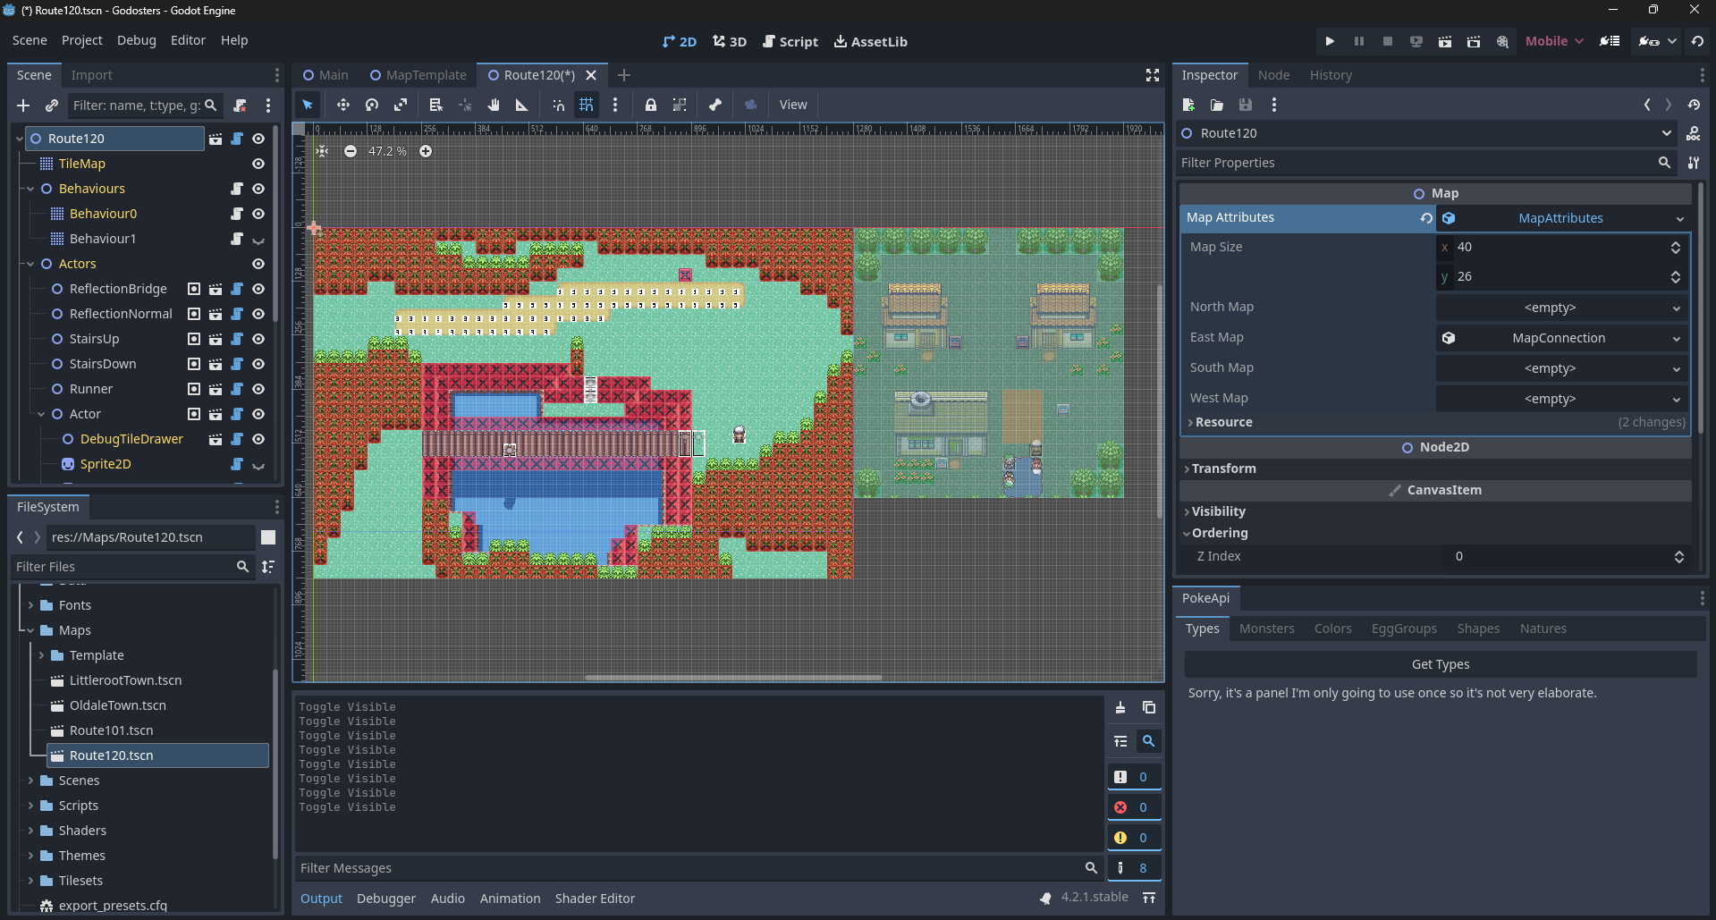1716x920 pixels.
Task: Expand the Transform section
Action: 1223,468
